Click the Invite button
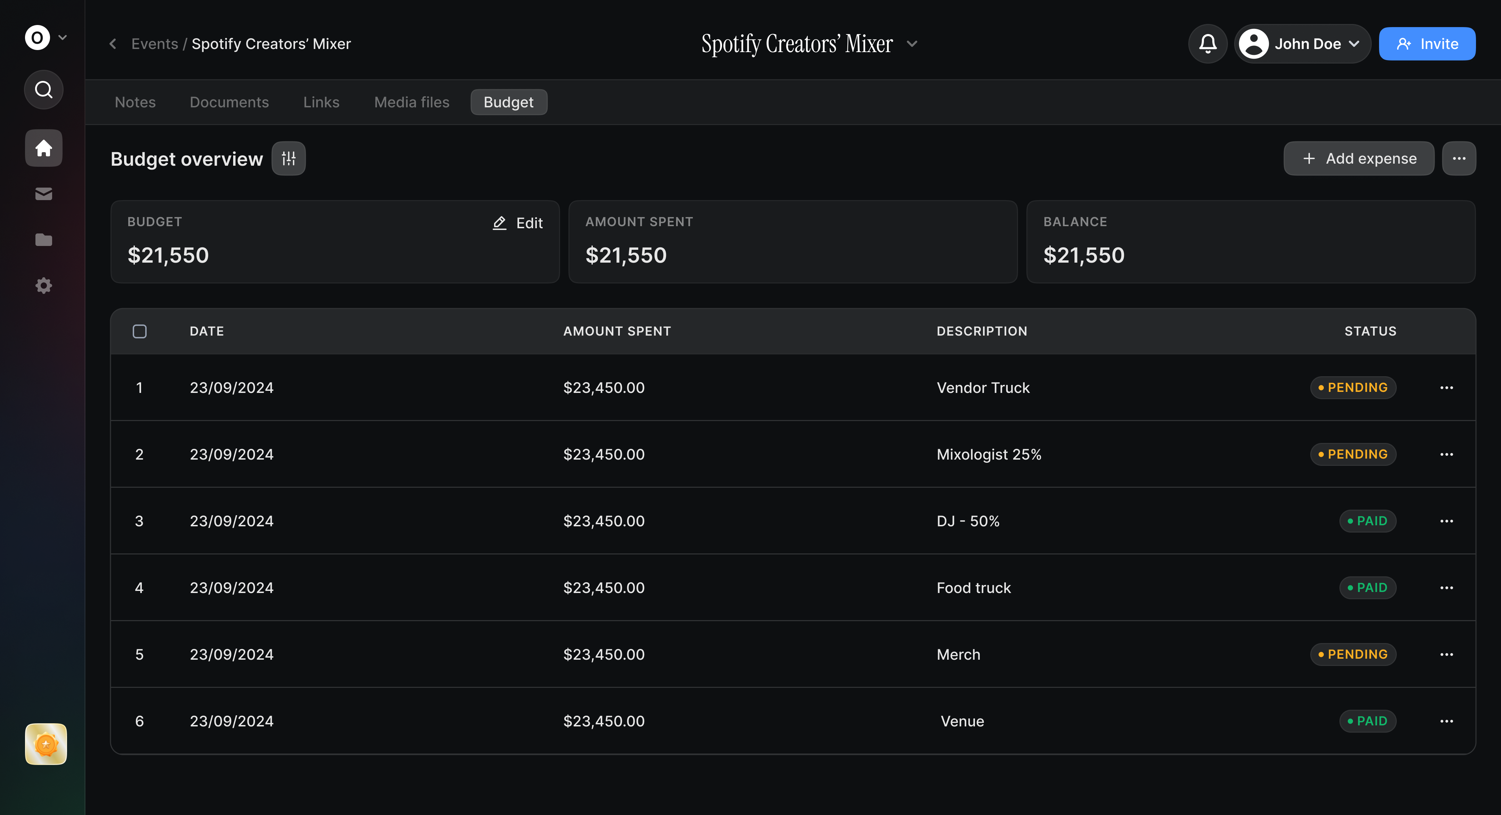Image resolution: width=1501 pixels, height=815 pixels. click(x=1427, y=44)
